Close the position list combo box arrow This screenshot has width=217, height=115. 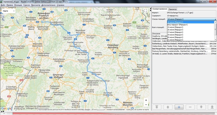pos(216,19)
